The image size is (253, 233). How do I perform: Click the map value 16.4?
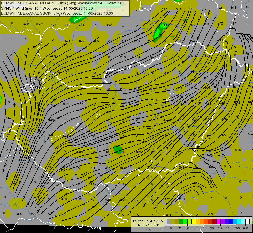233,8
